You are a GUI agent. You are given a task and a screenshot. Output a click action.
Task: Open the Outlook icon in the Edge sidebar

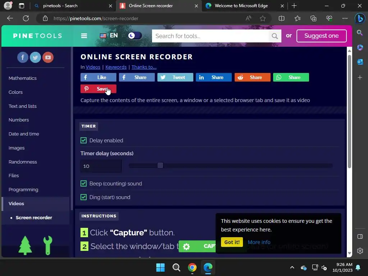coord(360,62)
